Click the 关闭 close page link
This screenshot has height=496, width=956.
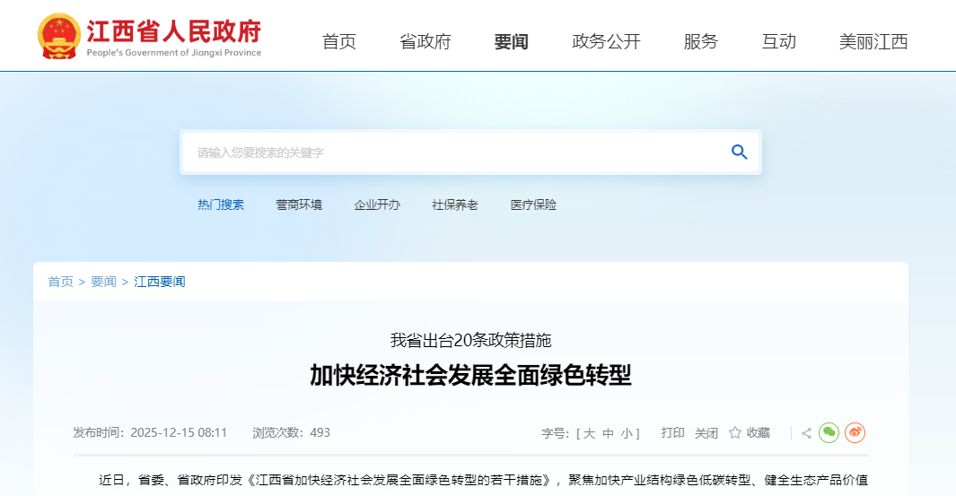pos(706,433)
